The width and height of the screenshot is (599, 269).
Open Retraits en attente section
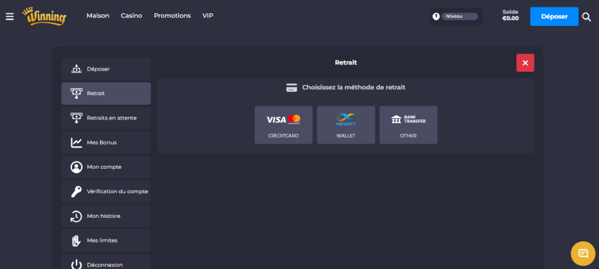106,118
